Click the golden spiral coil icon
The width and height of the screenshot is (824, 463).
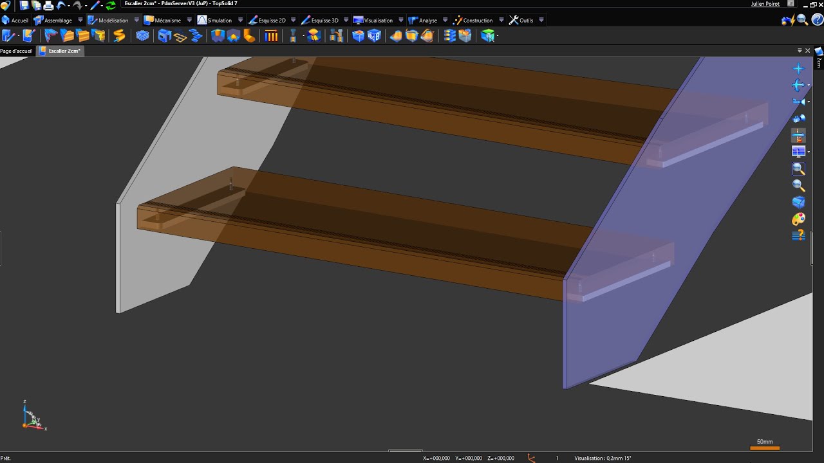point(119,35)
